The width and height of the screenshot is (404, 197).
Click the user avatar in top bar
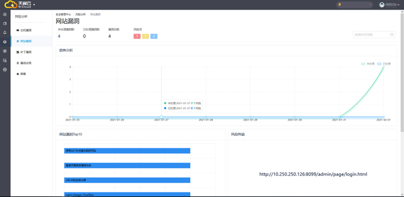382,5
